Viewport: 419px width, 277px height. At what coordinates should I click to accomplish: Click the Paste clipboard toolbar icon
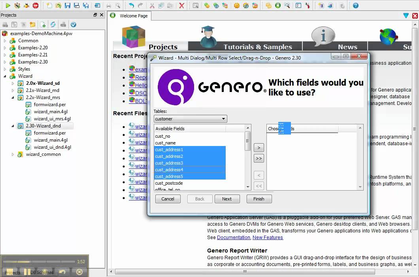click(x=170, y=6)
